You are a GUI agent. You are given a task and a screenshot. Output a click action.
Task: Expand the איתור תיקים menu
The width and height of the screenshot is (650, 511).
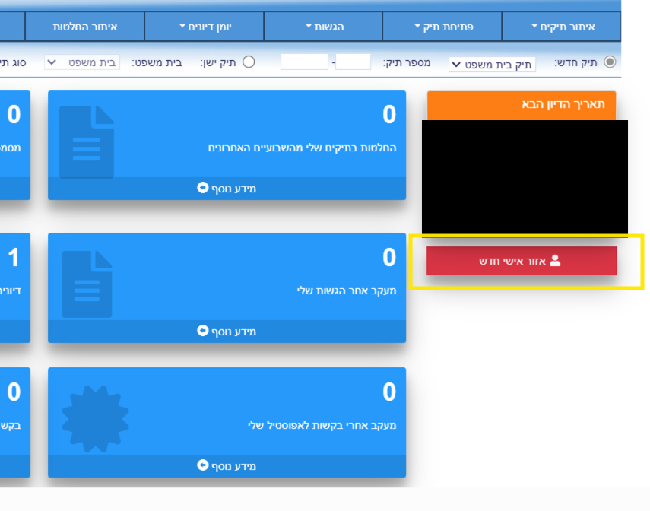563,27
